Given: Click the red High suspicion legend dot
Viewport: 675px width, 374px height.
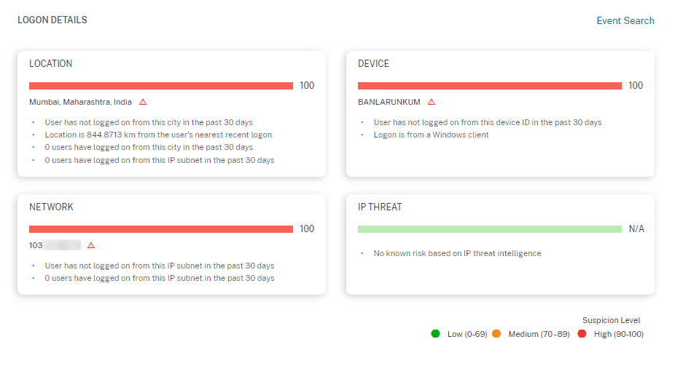Looking at the screenshot, I should coord(582,334).
